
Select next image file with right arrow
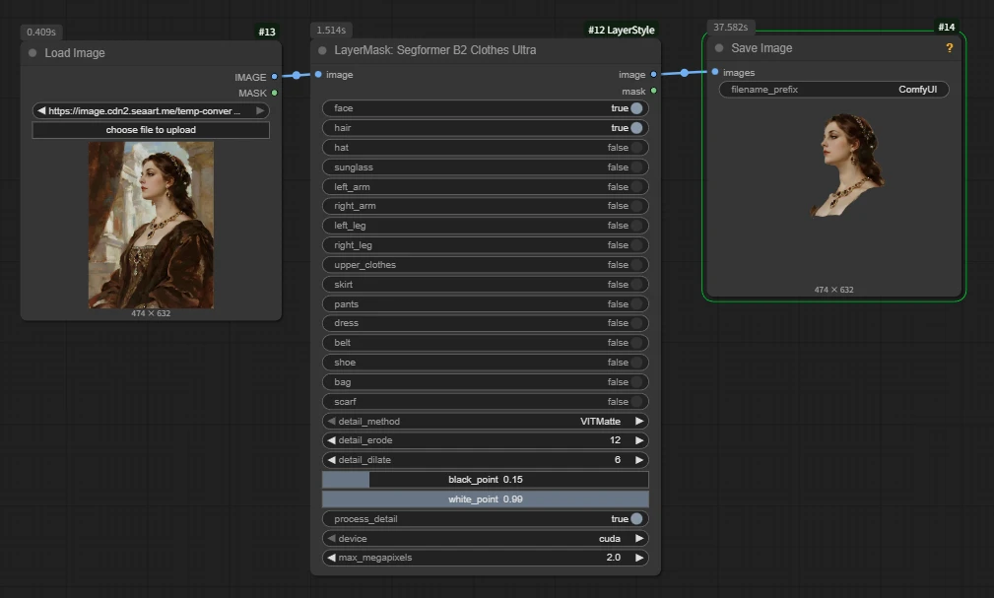260,111
